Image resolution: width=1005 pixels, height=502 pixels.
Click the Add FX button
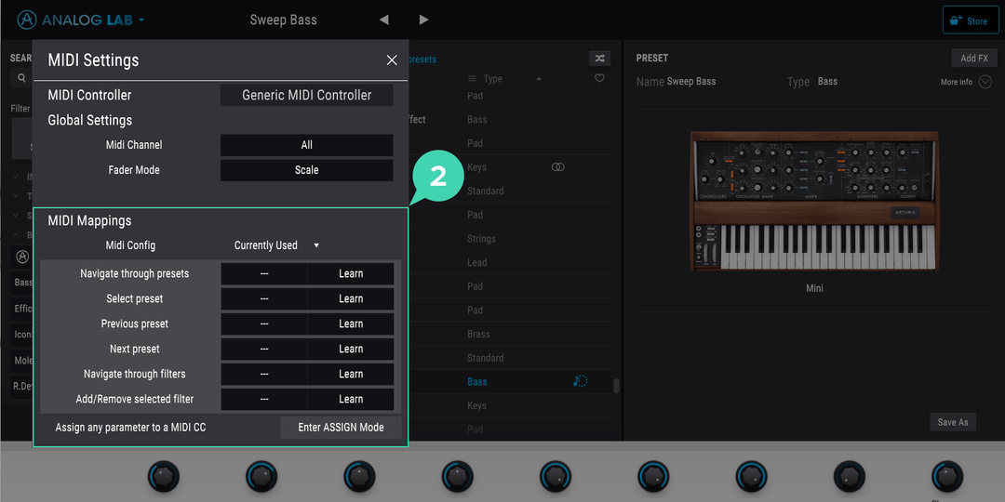(974, 59)
